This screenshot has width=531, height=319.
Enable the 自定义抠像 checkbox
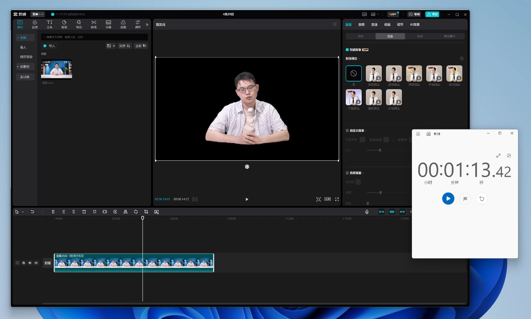[x=347, y=131]
